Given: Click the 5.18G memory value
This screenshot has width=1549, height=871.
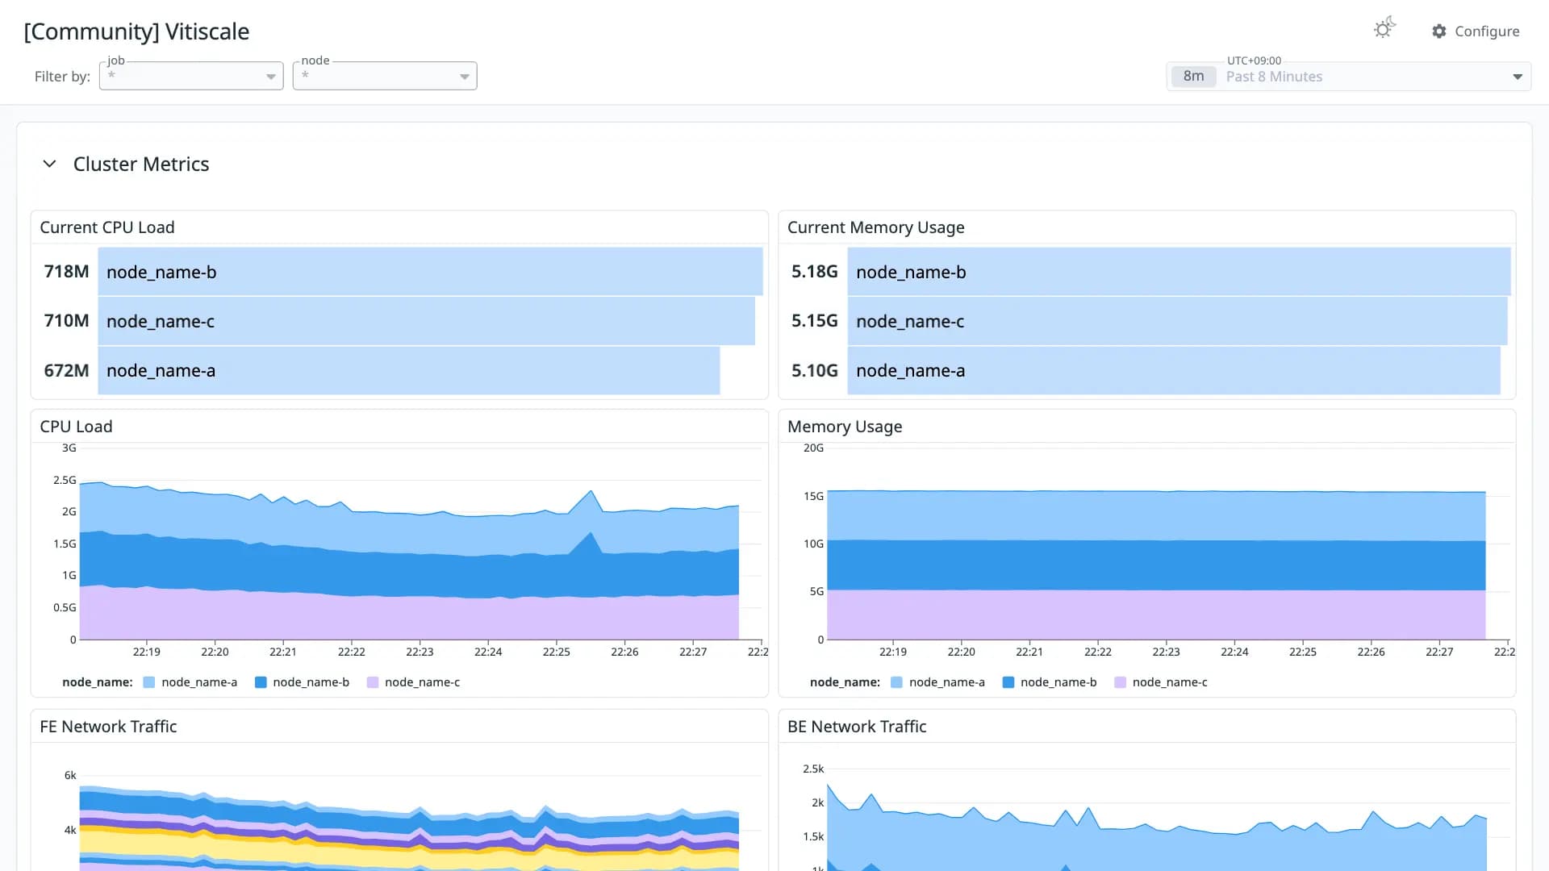Looking at the screenshot, I should coord(814,272).
